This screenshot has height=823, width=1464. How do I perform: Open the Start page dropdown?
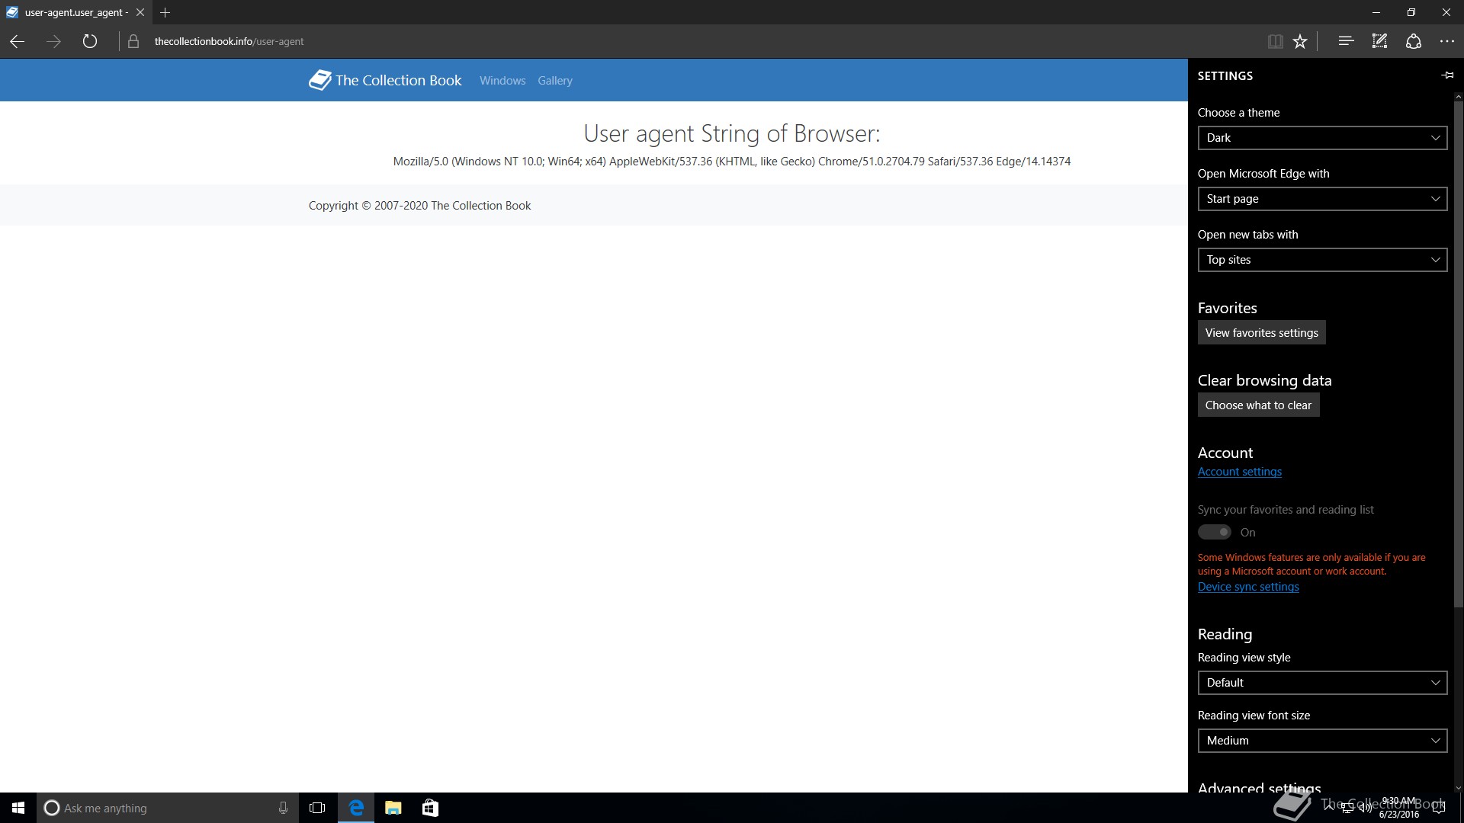(1322, 199)
